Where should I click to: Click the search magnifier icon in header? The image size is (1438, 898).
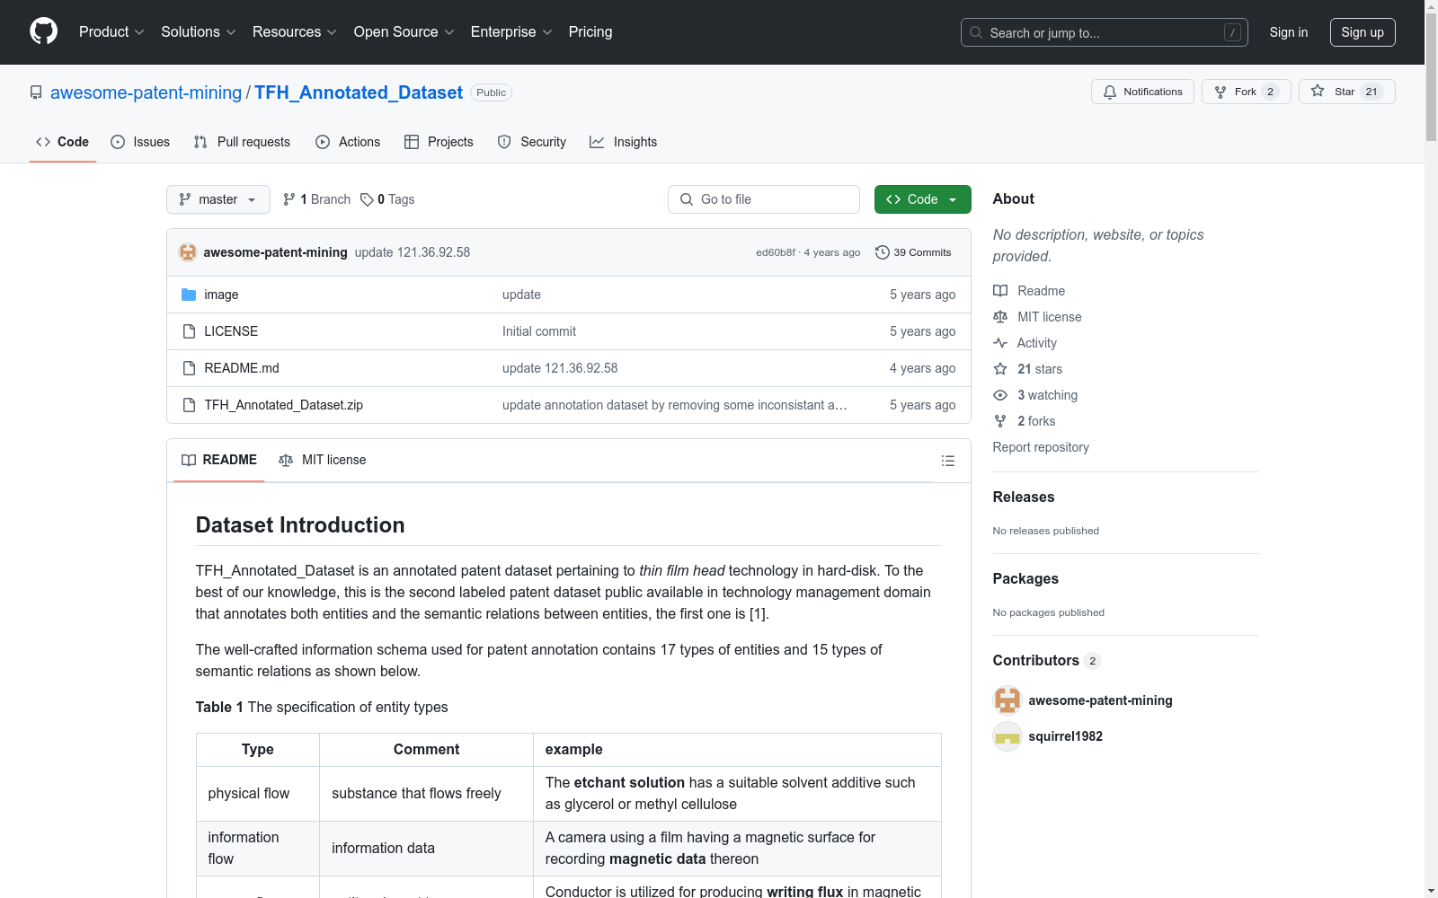tap(976, 32)
